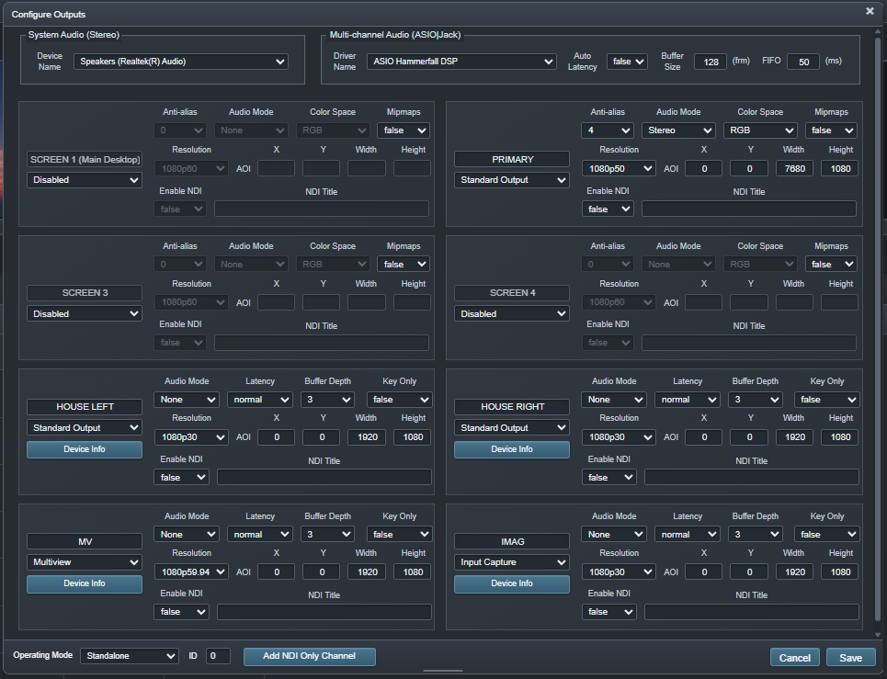
Task: Open SCREEN 4 output mode dropdown
Action: pos(512,314)
